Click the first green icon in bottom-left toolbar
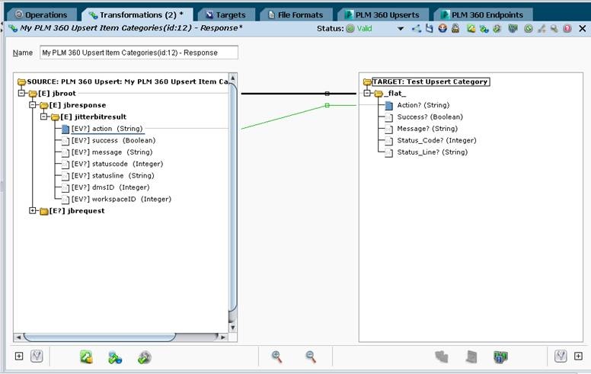Viewport: 591px width, 374px height. [x=86, y=356]
